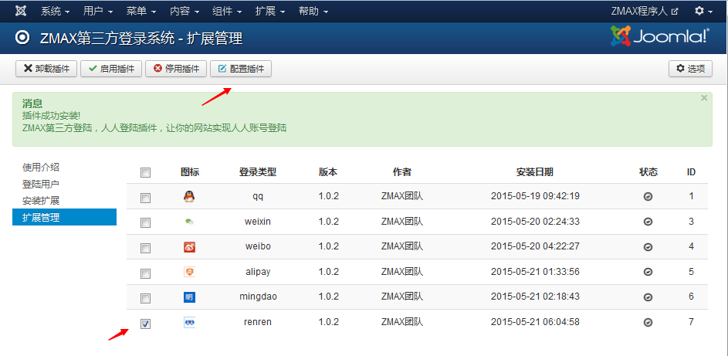This screenshot has height=356, width=728.
Task: Click the 作者 column header
Action: 402,172
